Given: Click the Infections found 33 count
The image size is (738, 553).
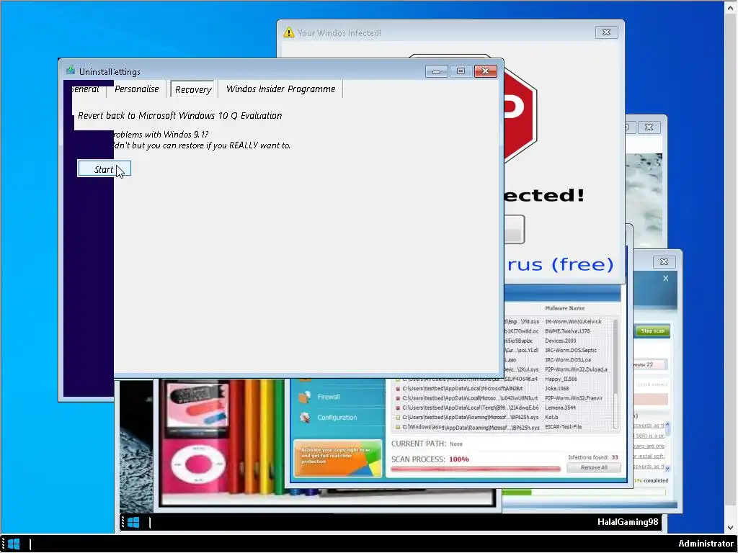Looking at the screenshot, I should point(593,457).
